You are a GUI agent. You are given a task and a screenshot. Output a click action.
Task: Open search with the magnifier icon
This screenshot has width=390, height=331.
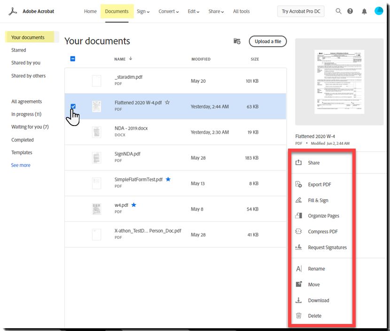click(338, 11)
